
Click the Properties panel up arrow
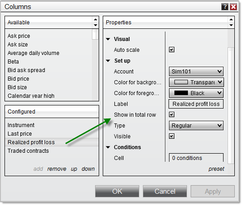(231, 19)
